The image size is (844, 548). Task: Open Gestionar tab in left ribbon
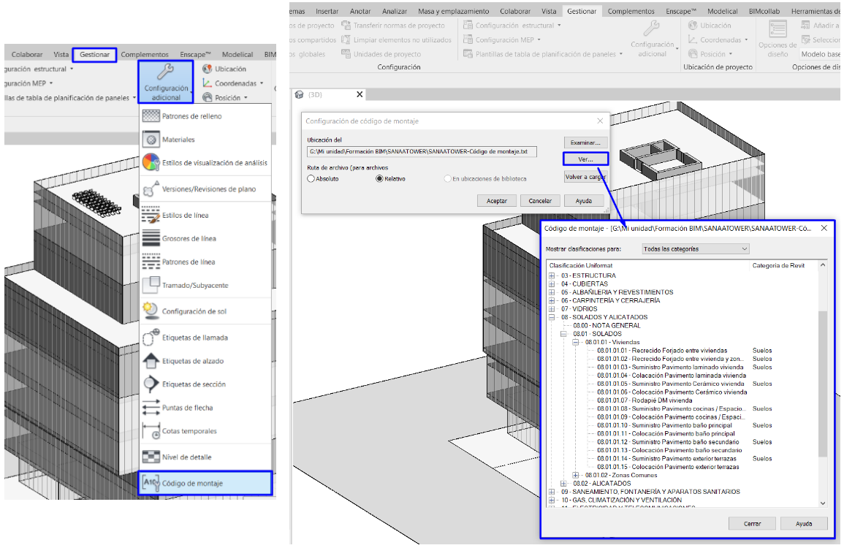[x=95, y=54]
